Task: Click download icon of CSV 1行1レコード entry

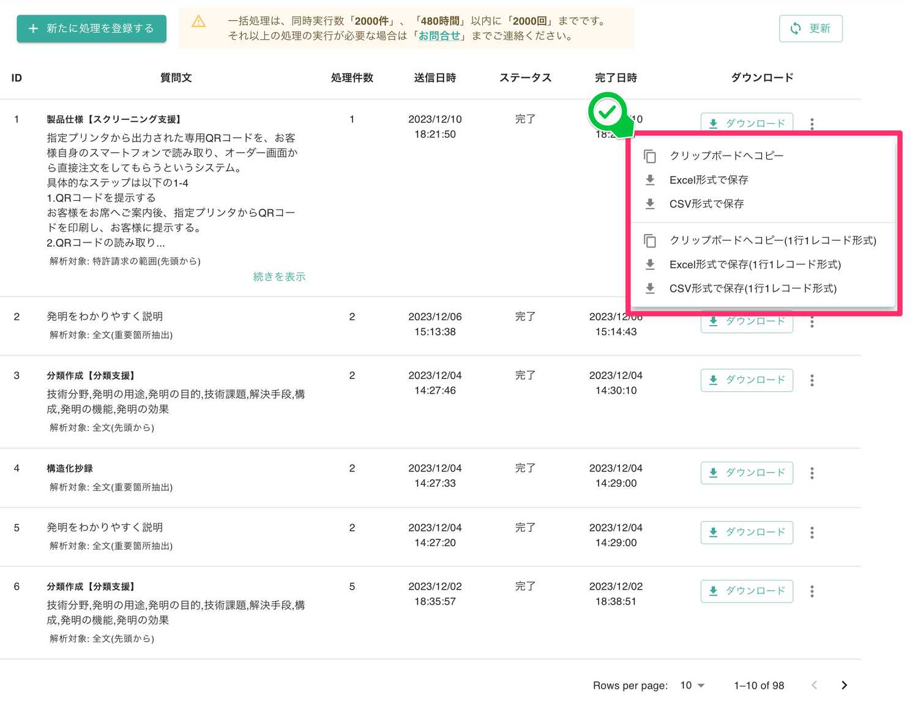Action: pyautogui.click(x=650, y=288)
